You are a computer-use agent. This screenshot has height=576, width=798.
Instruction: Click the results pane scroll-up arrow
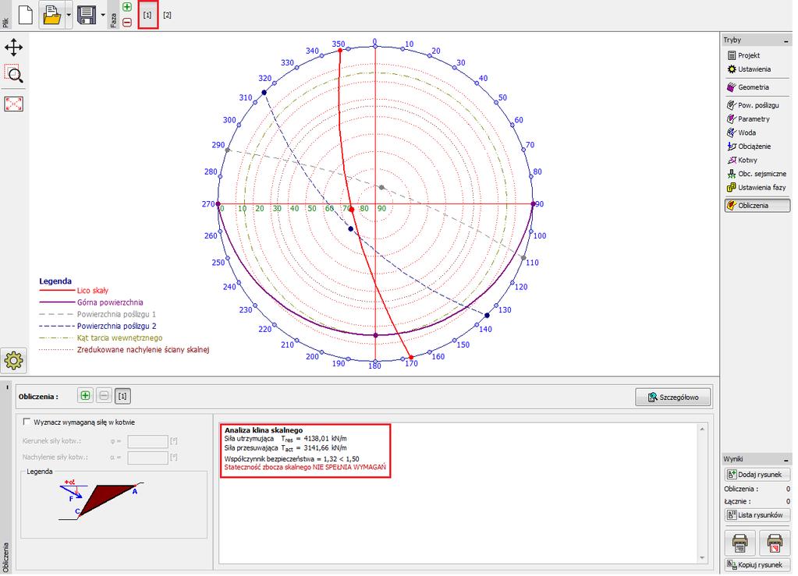point(702,429)
